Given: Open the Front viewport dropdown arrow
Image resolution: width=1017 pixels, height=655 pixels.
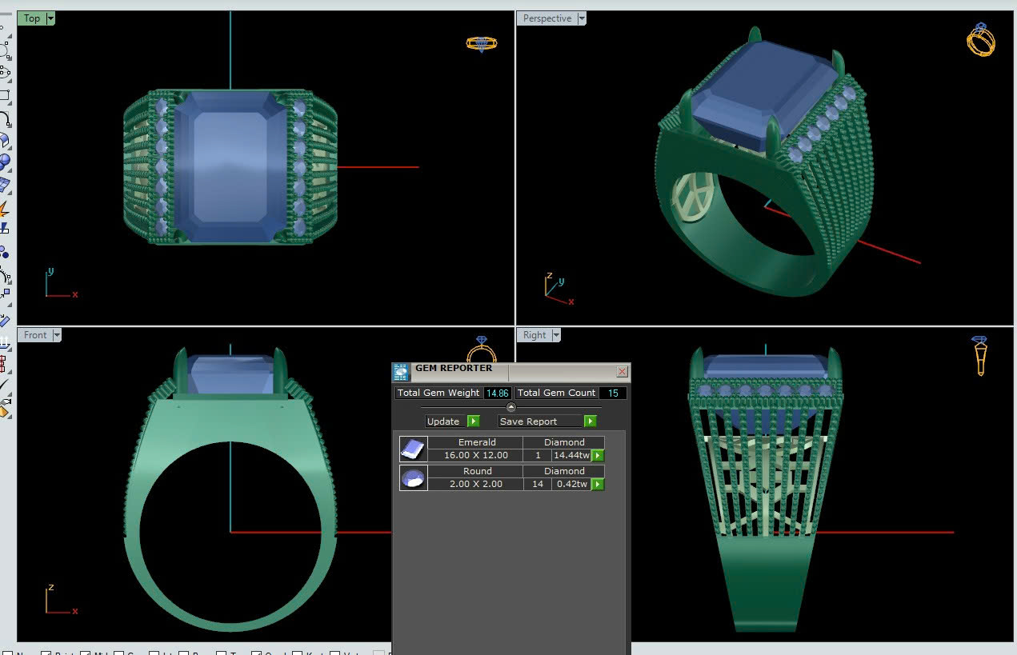Looking at the screenshot, I should tap(57, 335).
